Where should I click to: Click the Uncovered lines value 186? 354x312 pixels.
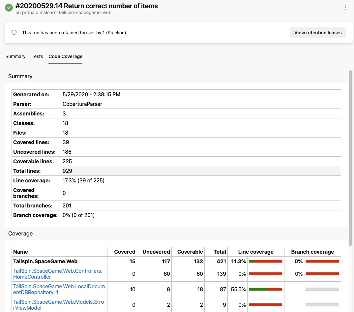point(67,152)
